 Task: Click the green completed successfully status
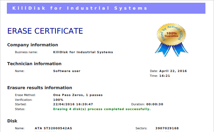pyautogui.click(x=102, y=109)
